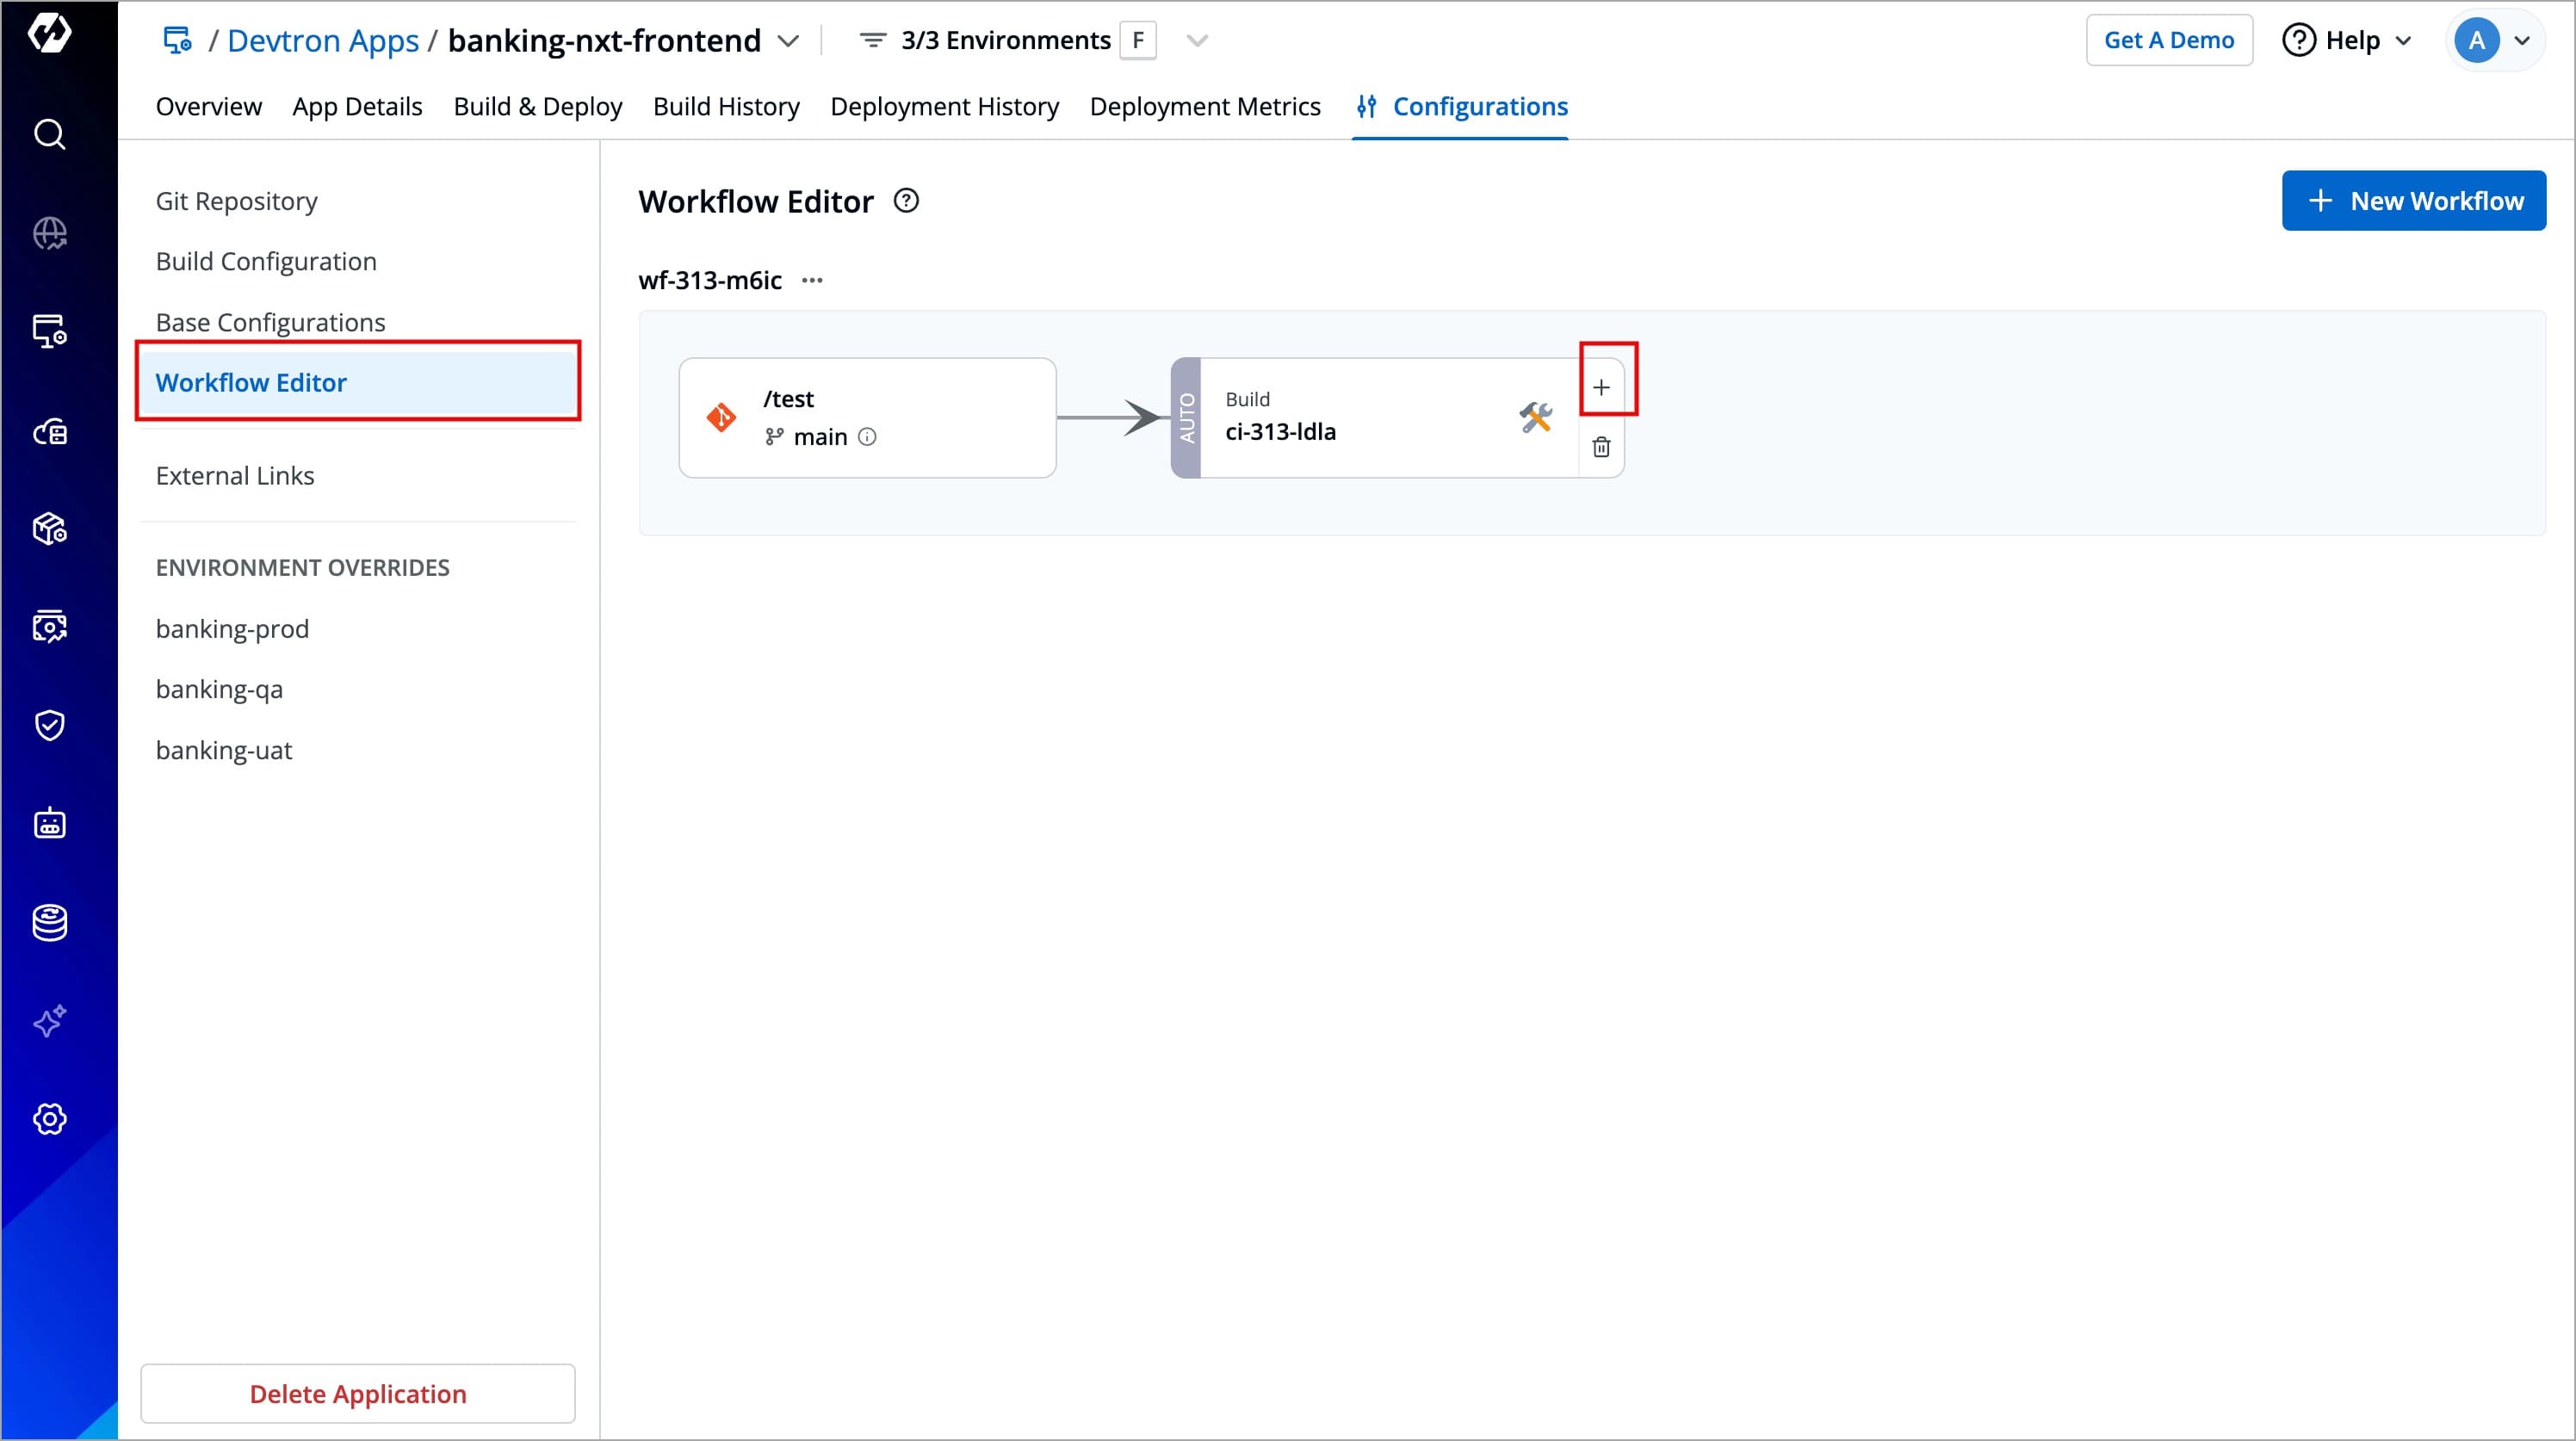Open the Security shield icon in sidebar
Image resolution: width=2576 pixels, height=1441 pixels.
[49, 725]
